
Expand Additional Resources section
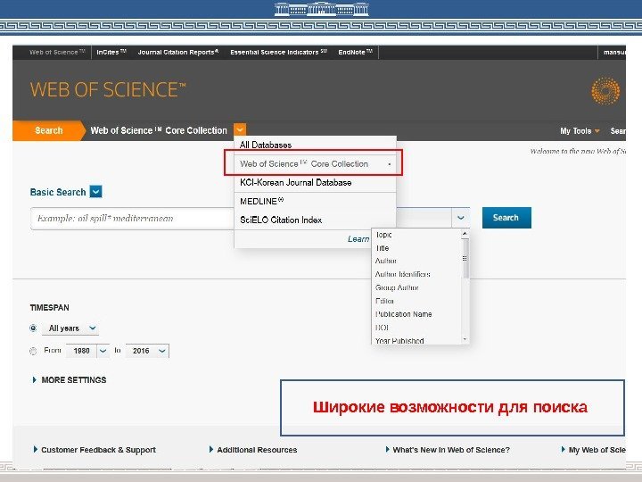click(x=253, y=450)
